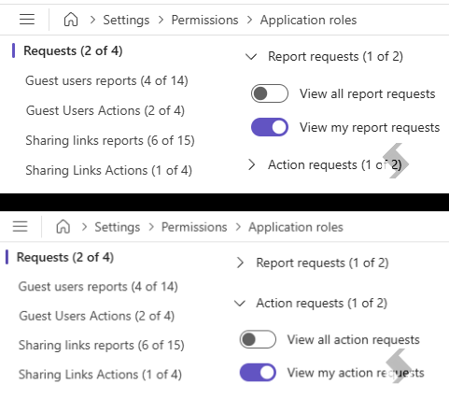Enable View all report requests toggle

pos(270,93)
